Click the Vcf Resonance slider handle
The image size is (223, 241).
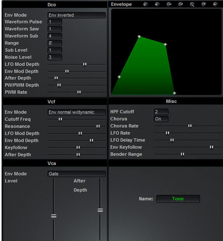[98, 126]
